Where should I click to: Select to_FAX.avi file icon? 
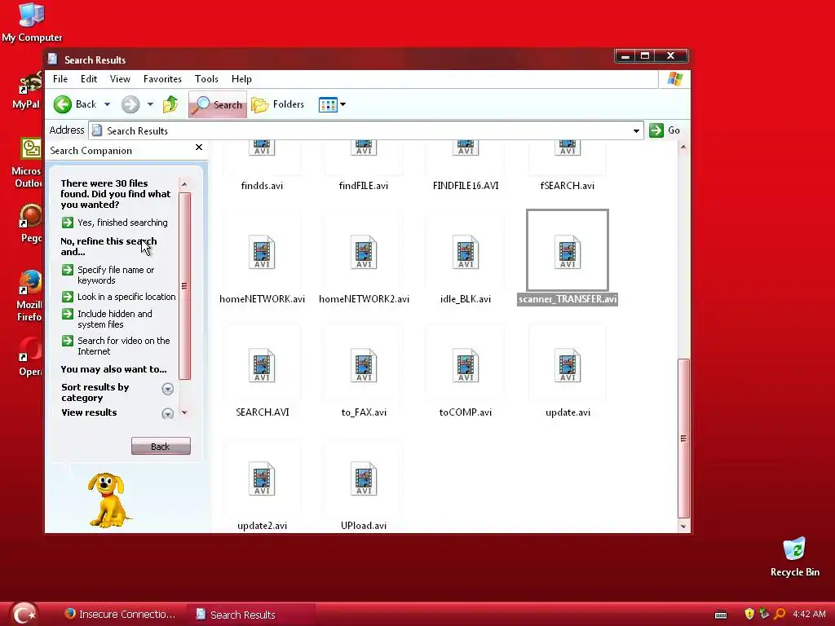364,366
